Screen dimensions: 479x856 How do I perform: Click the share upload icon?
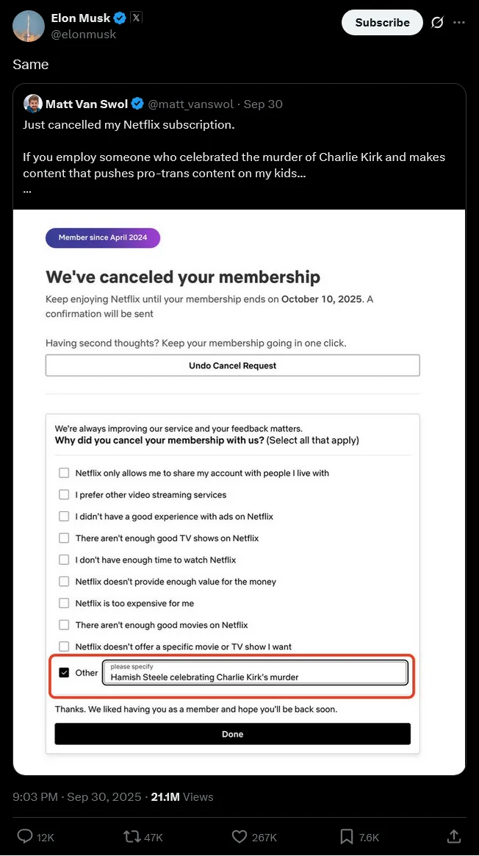[x=454, y=837]
